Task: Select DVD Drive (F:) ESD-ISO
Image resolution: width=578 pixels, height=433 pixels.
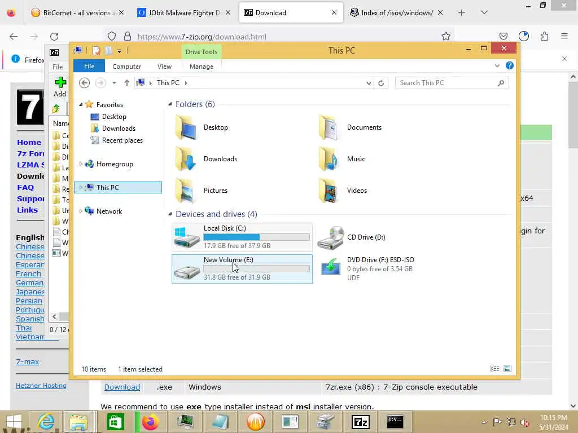Action: 367,269
